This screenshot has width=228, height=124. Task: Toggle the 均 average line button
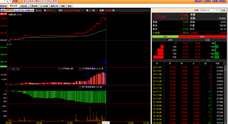tap(12, 10)
